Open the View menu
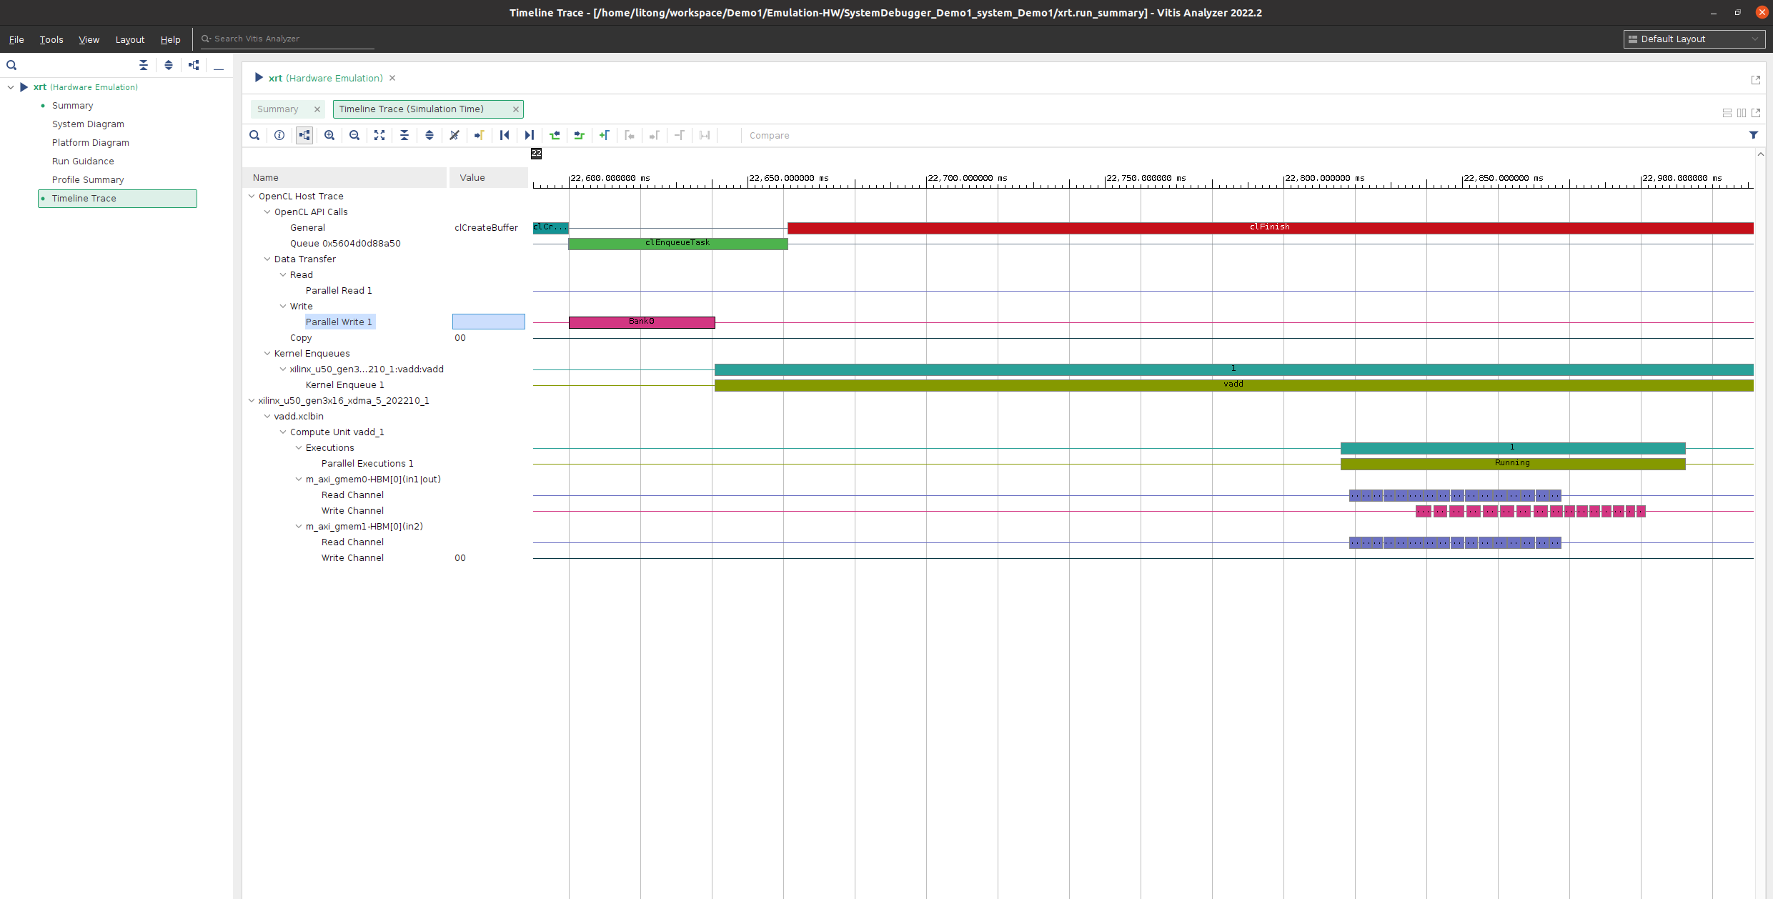 (x=89, y=39)
